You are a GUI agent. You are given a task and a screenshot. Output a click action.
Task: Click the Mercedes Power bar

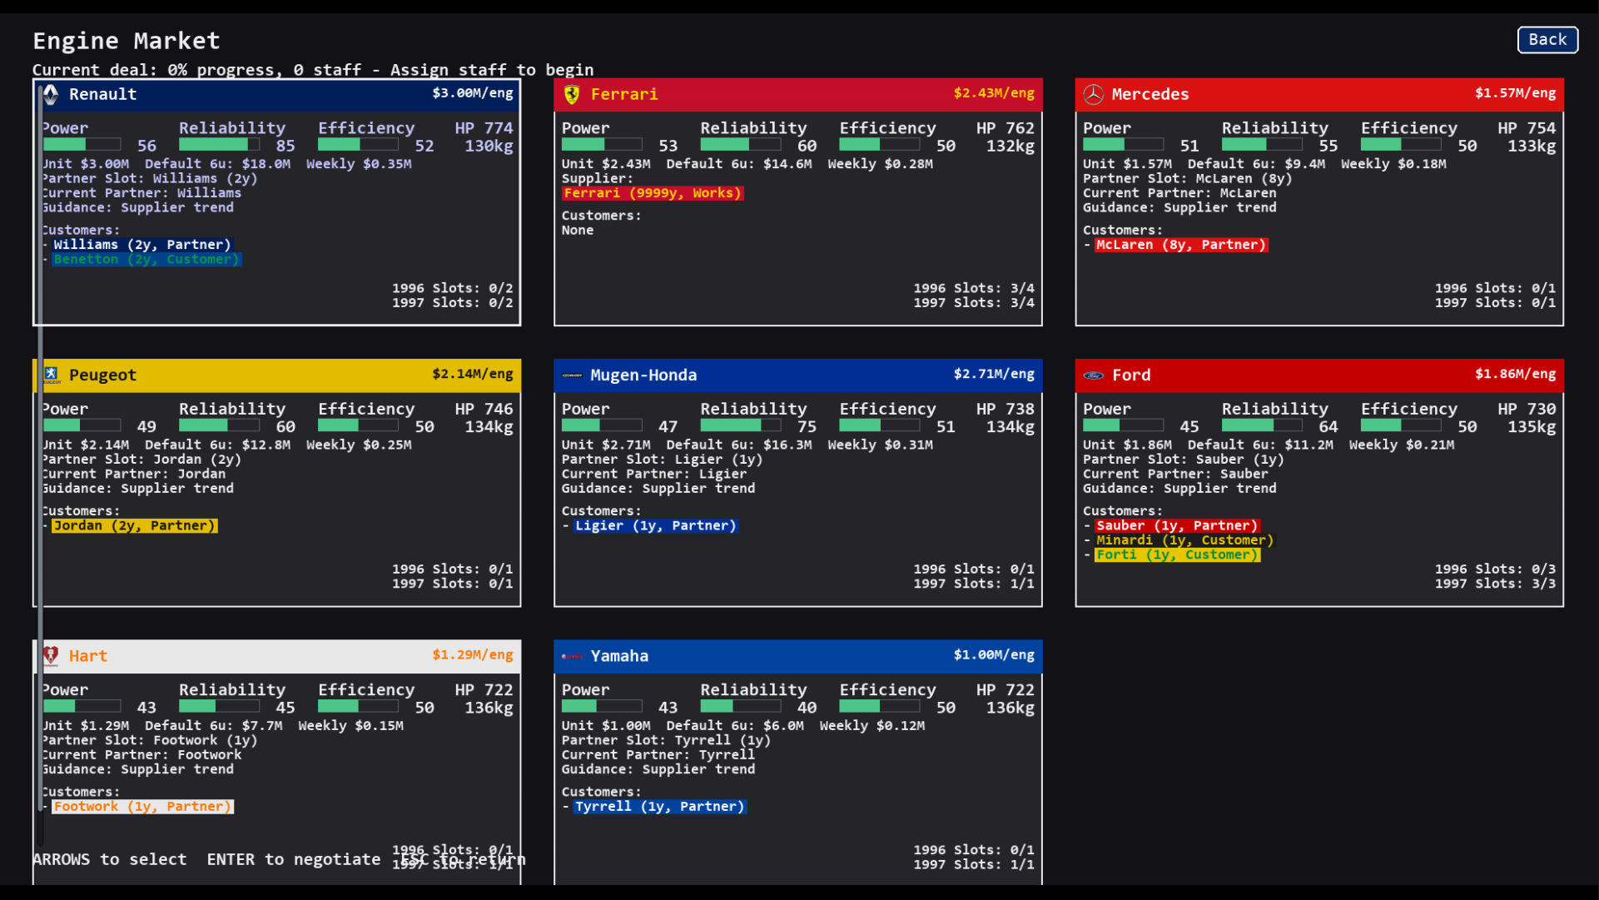(x=1123, y=145)
